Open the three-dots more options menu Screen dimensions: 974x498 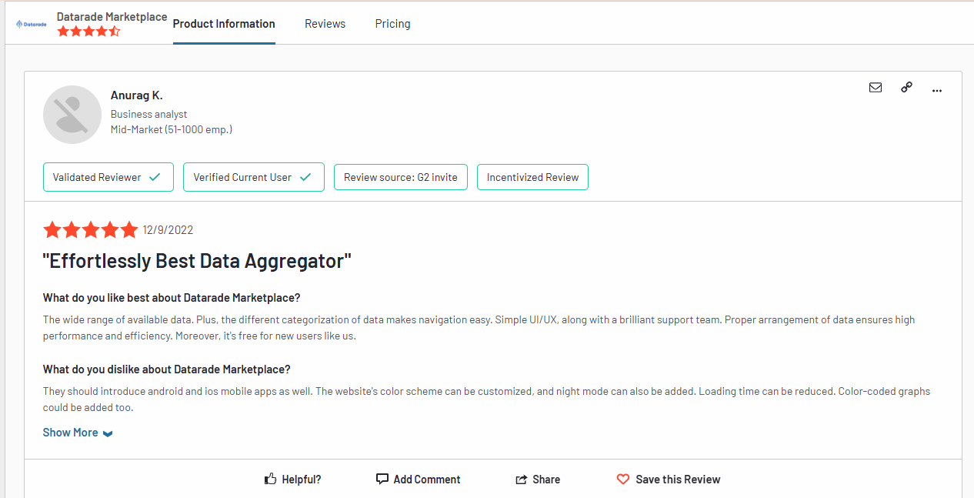[937, 90]
